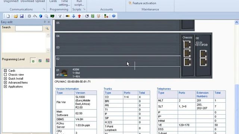This screenshot has width=239, height=134.
Task: Click the Download ribbon button
Action: 27,1
